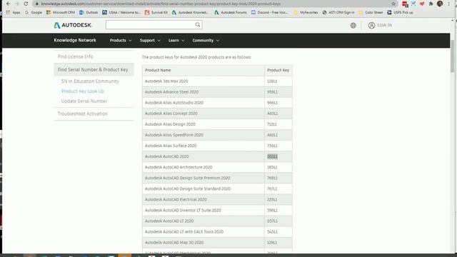Bookmark this page with the star icon
Viewport: 457px width, 257px height.
[x=393, y=4]
